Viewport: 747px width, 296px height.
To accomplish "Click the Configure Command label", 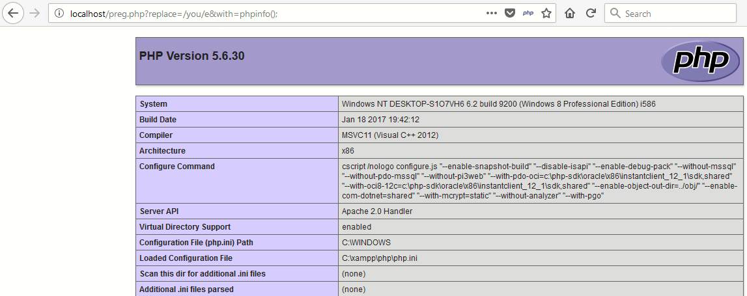I will click(176, 167).
